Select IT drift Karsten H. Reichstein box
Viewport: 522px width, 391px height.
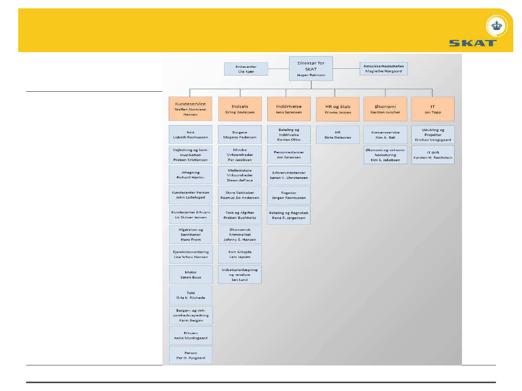pyautogui.click(x=433, y=155)
